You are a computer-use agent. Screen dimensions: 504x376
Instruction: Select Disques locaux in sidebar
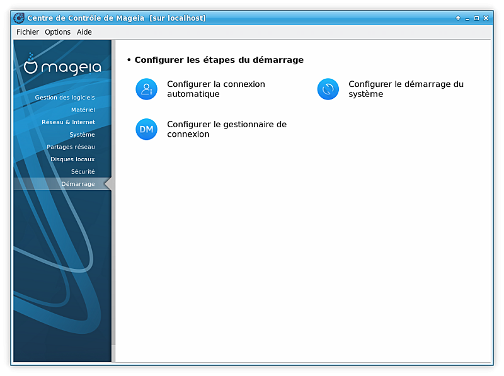pos(72,159)
